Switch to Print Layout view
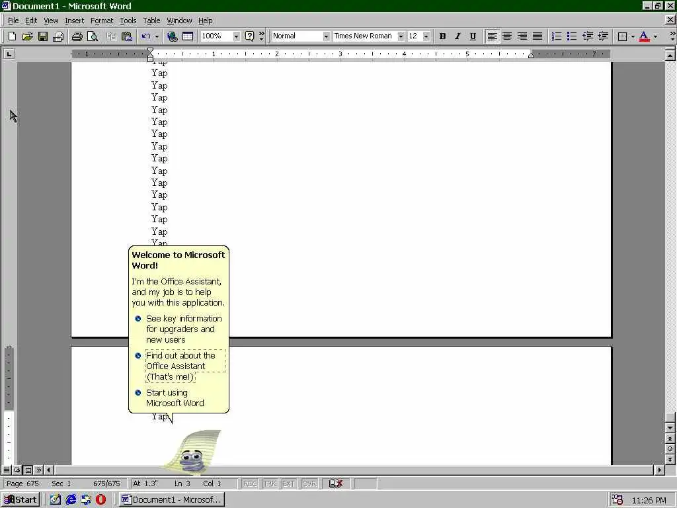 pyautogui.click(x=28, y=470)
